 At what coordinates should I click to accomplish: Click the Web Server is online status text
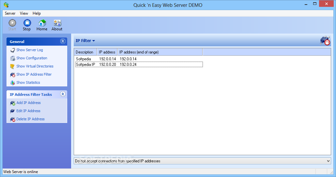pyautogui.click(x=21, y=172)
